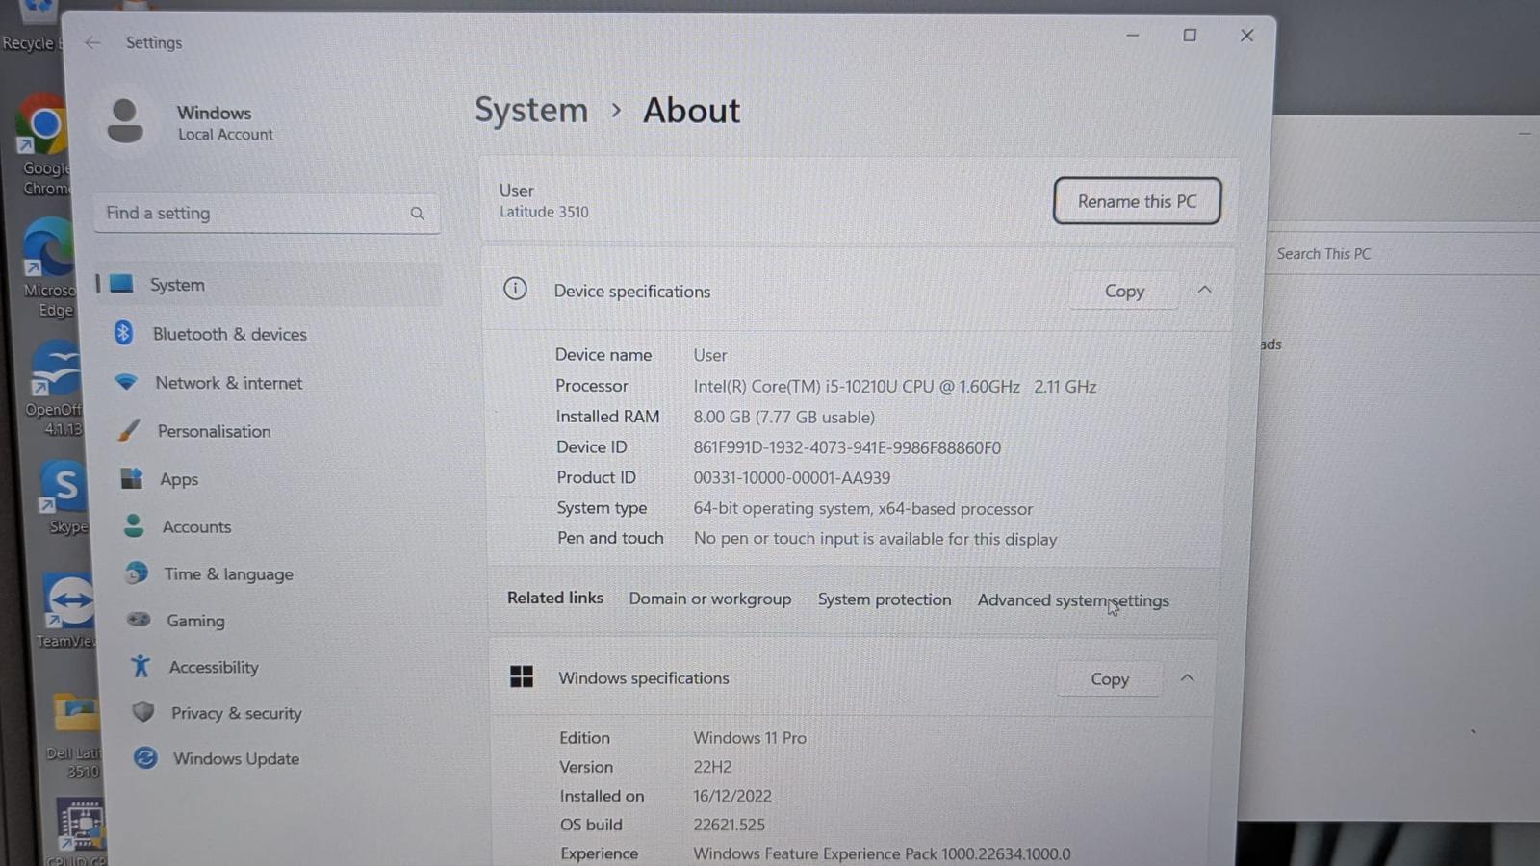Viewport: 1540px width, 866px height.
Task: Click the System breadcrumb link
Action: pos(531,111)
